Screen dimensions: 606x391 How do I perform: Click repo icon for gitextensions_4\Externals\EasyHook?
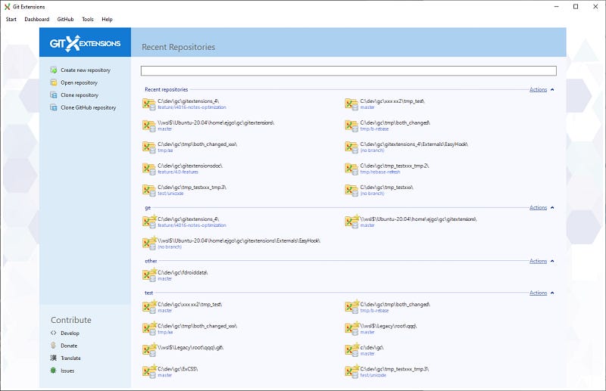pyautogui.click(x=351, y=147)
